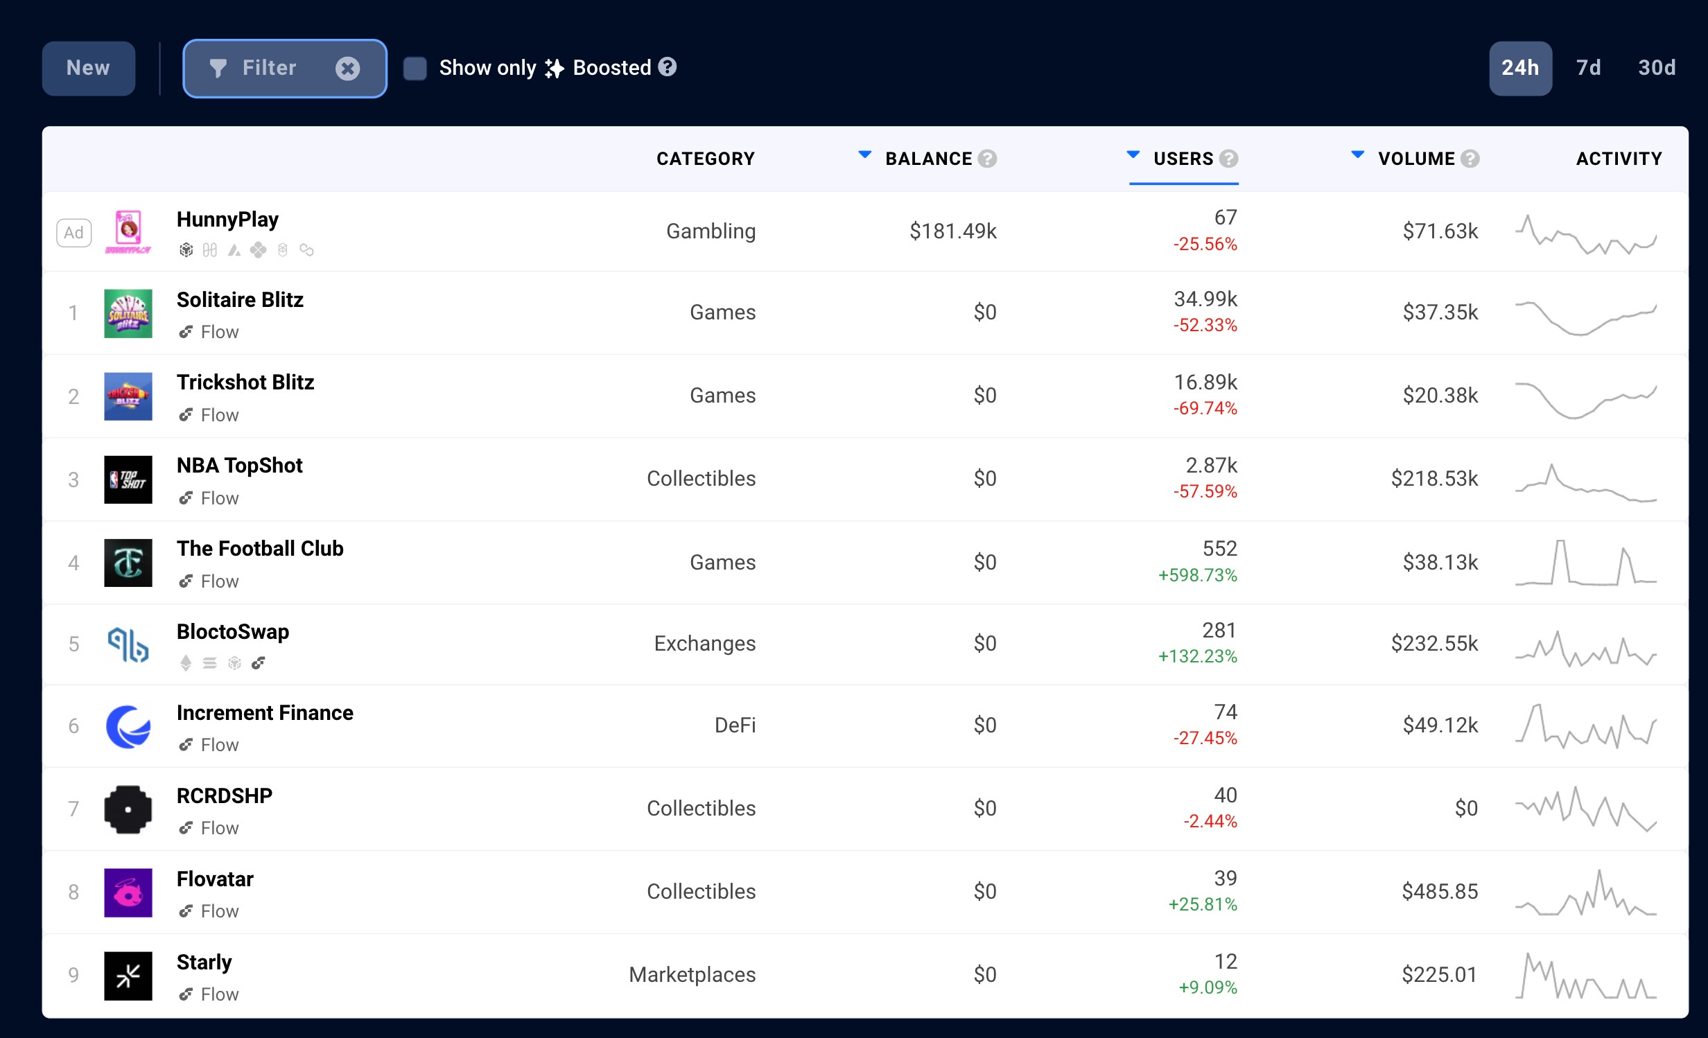The height and width of the screenshot is (1038, 1708).
Task: Click the Ad badge next to HunnyPlay
Action: click(73, 233)
